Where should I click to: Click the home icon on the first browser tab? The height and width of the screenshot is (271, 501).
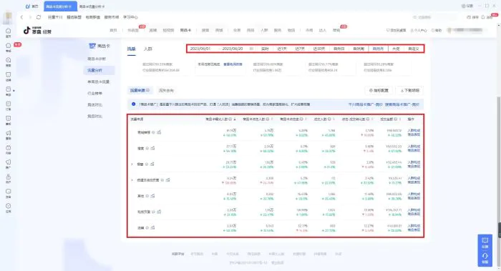tap(28, 6)
